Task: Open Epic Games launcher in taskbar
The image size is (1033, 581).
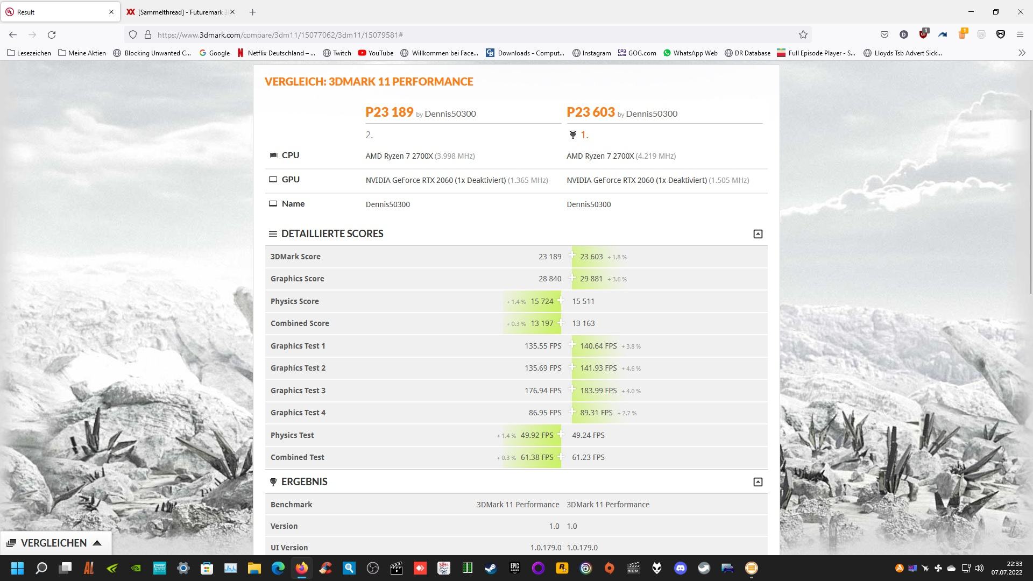Action: point(514,568)
